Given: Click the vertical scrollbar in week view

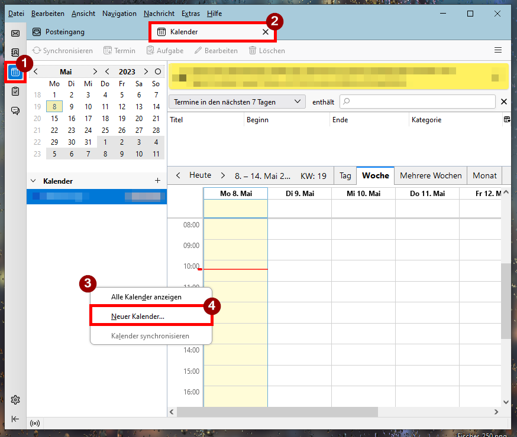Looking at the screenshot, I should [505, 301].
